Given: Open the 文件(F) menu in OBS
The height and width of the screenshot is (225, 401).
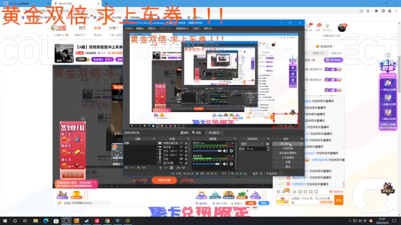Looking at the screenshot, I should click(129, 28).
